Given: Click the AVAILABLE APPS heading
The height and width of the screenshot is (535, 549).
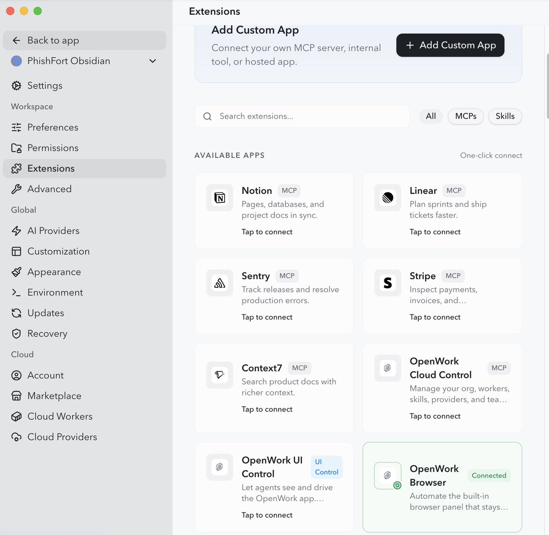Looking at the screenshot, I should [230, 156].
